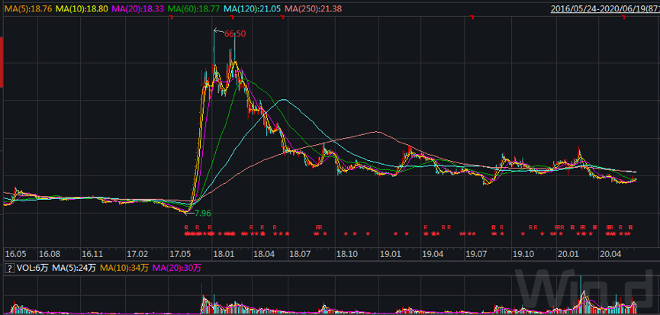
Task: Click the 66.50 highest price label
Action: 235,34
